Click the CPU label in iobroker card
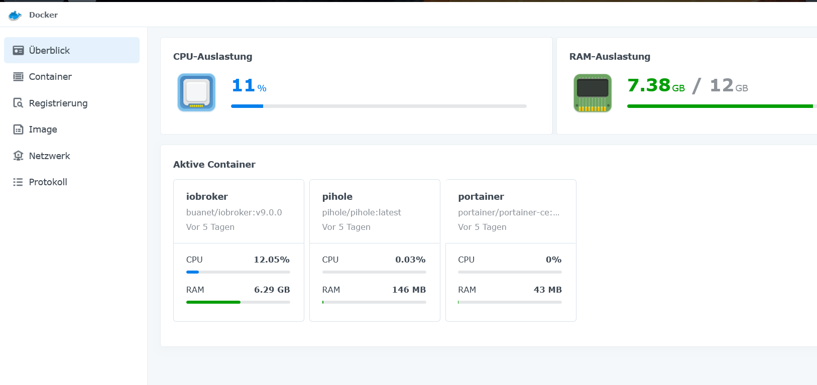Viewport: 817px width, 385px height. (x=194, y=260)
